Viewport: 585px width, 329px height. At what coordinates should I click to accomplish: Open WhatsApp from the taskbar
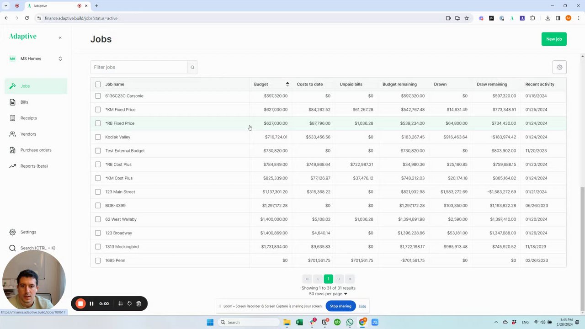(x=350, y=322)
